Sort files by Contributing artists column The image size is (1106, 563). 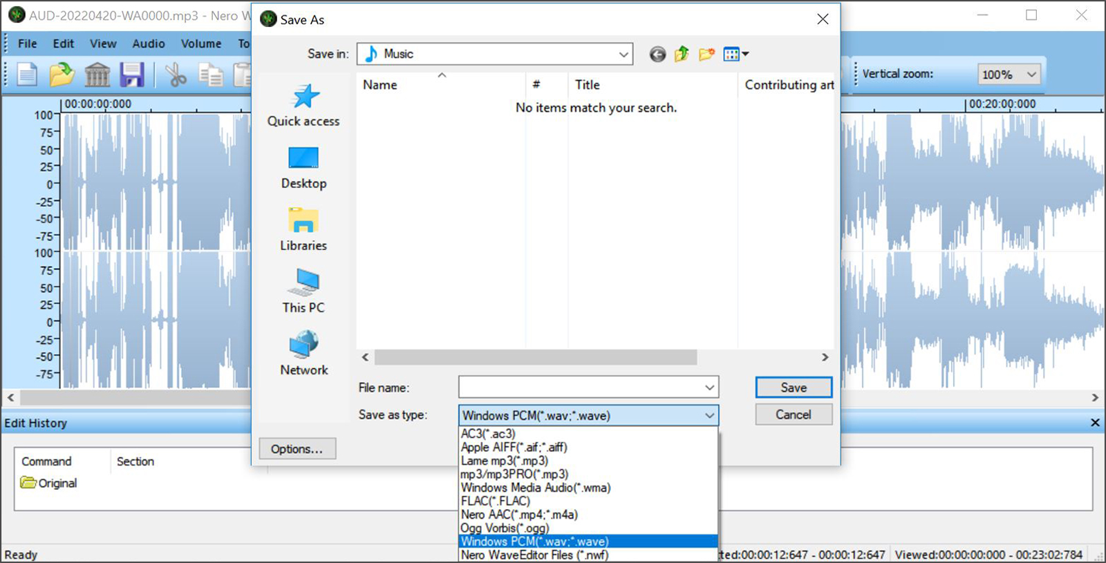(x=787, y=85)
